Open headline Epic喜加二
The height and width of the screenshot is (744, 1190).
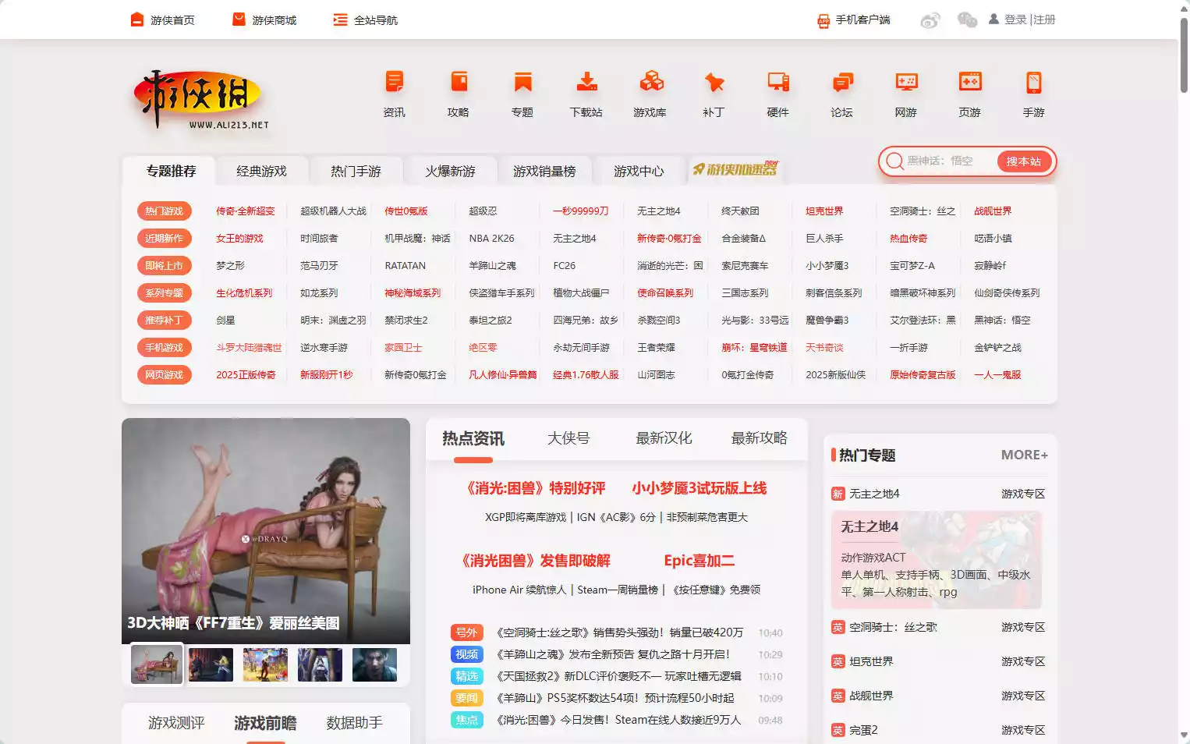pos(699,561)
